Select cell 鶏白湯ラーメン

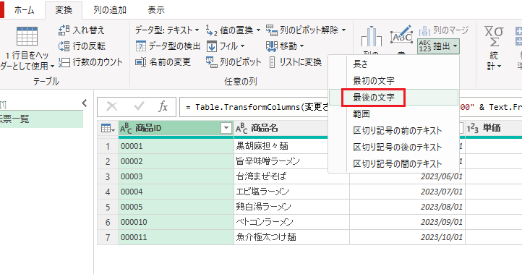pyautogui.click(x=291, y=207)
